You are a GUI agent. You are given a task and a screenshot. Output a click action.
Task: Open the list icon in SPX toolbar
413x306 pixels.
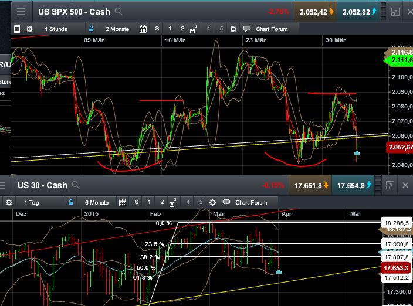(x=17, y=29)
